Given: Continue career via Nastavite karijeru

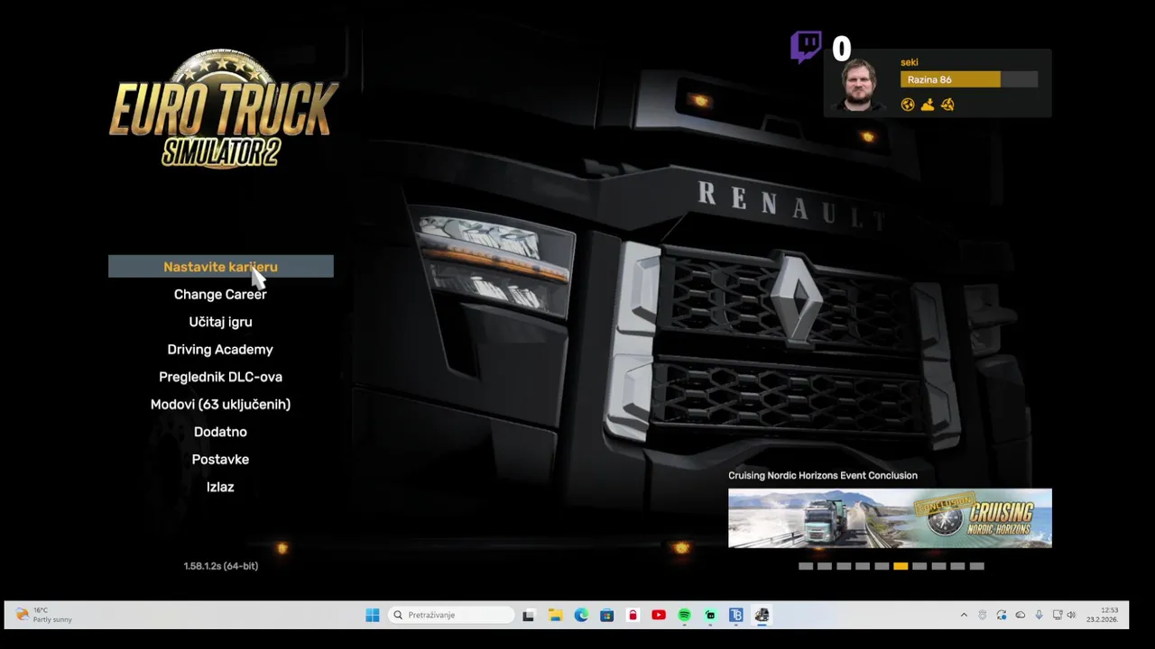Looking at the screenshot, I should click(x=220, y=267).
